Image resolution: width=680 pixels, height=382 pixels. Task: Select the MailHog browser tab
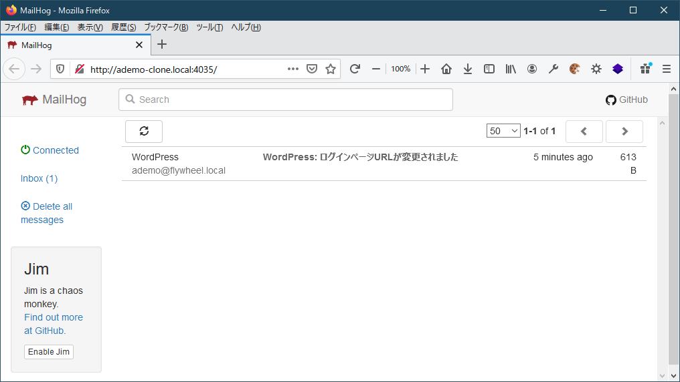[x=76, y=45]
